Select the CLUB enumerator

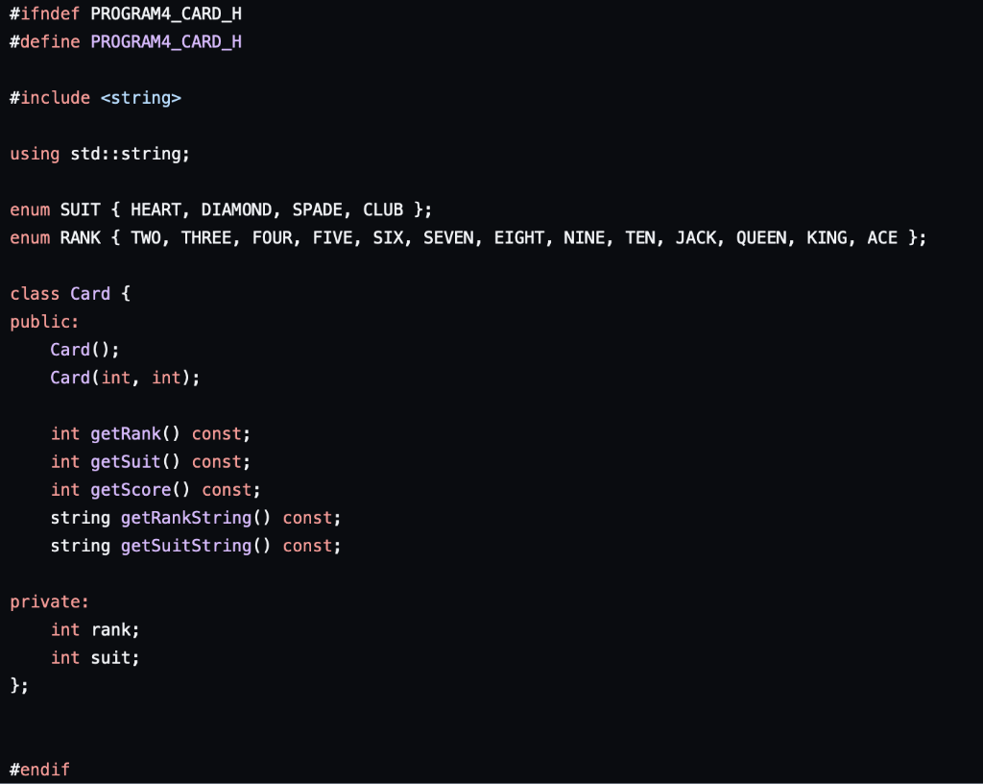point(384,208)
